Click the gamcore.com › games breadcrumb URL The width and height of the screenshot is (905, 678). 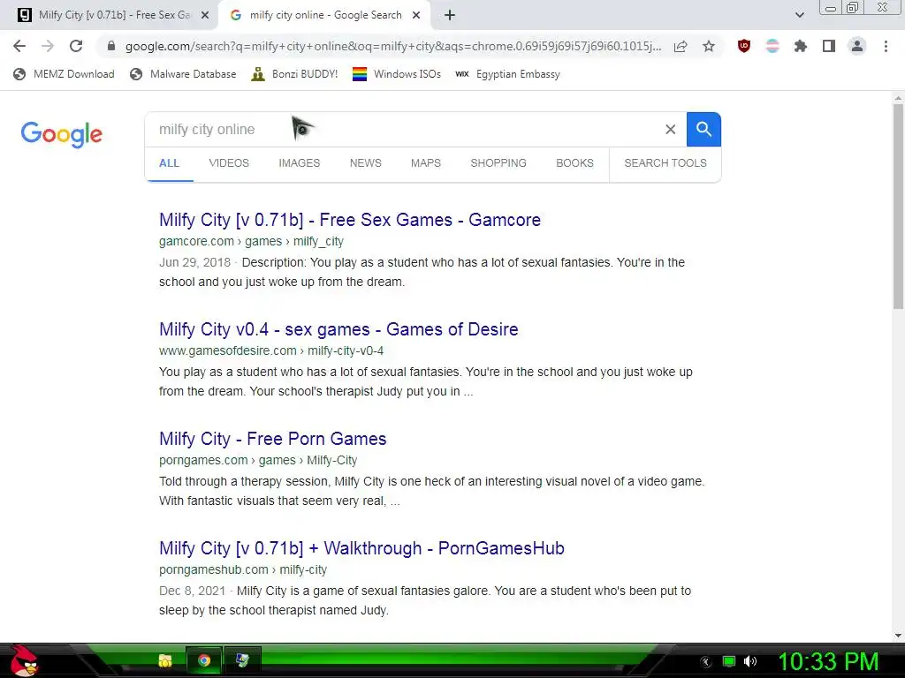click(x=251, y=241)
